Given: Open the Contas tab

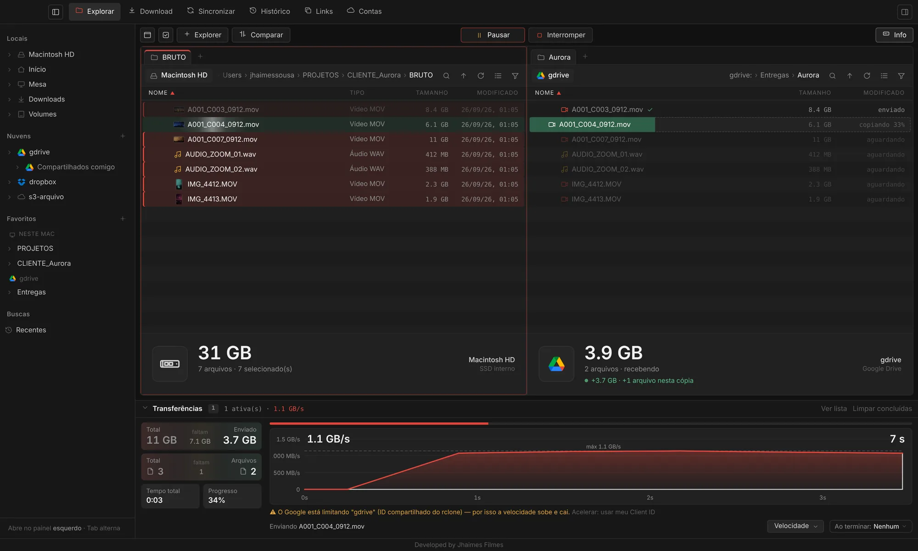Looking at the screenshot, I should (364, 11).
